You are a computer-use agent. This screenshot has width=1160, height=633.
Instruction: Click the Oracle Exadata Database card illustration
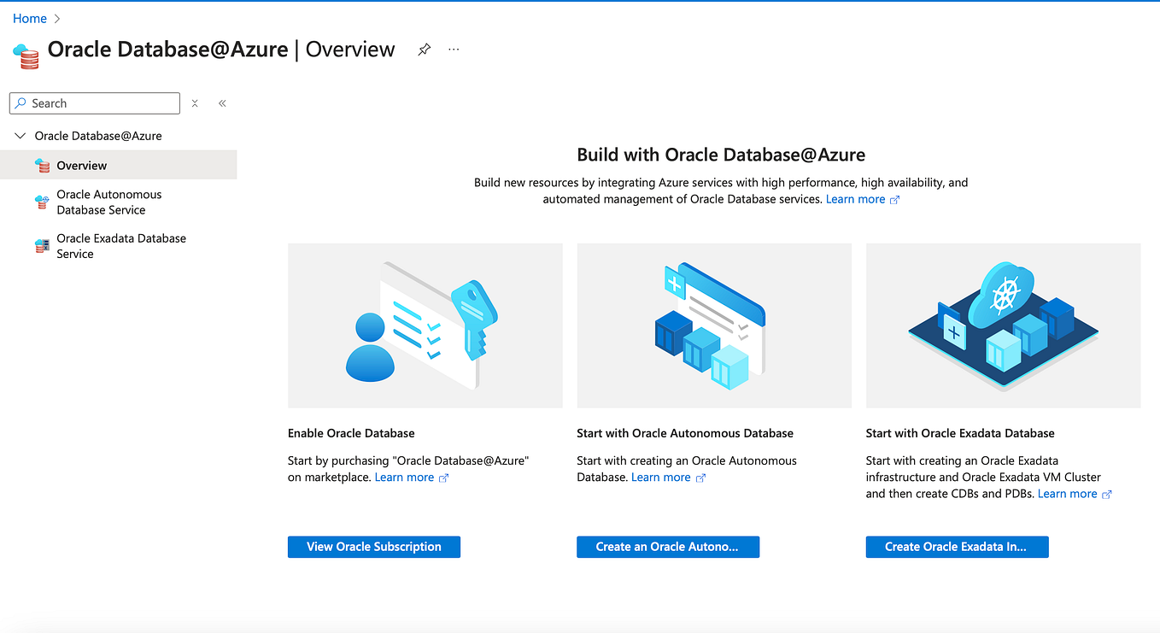[1003, 325]
